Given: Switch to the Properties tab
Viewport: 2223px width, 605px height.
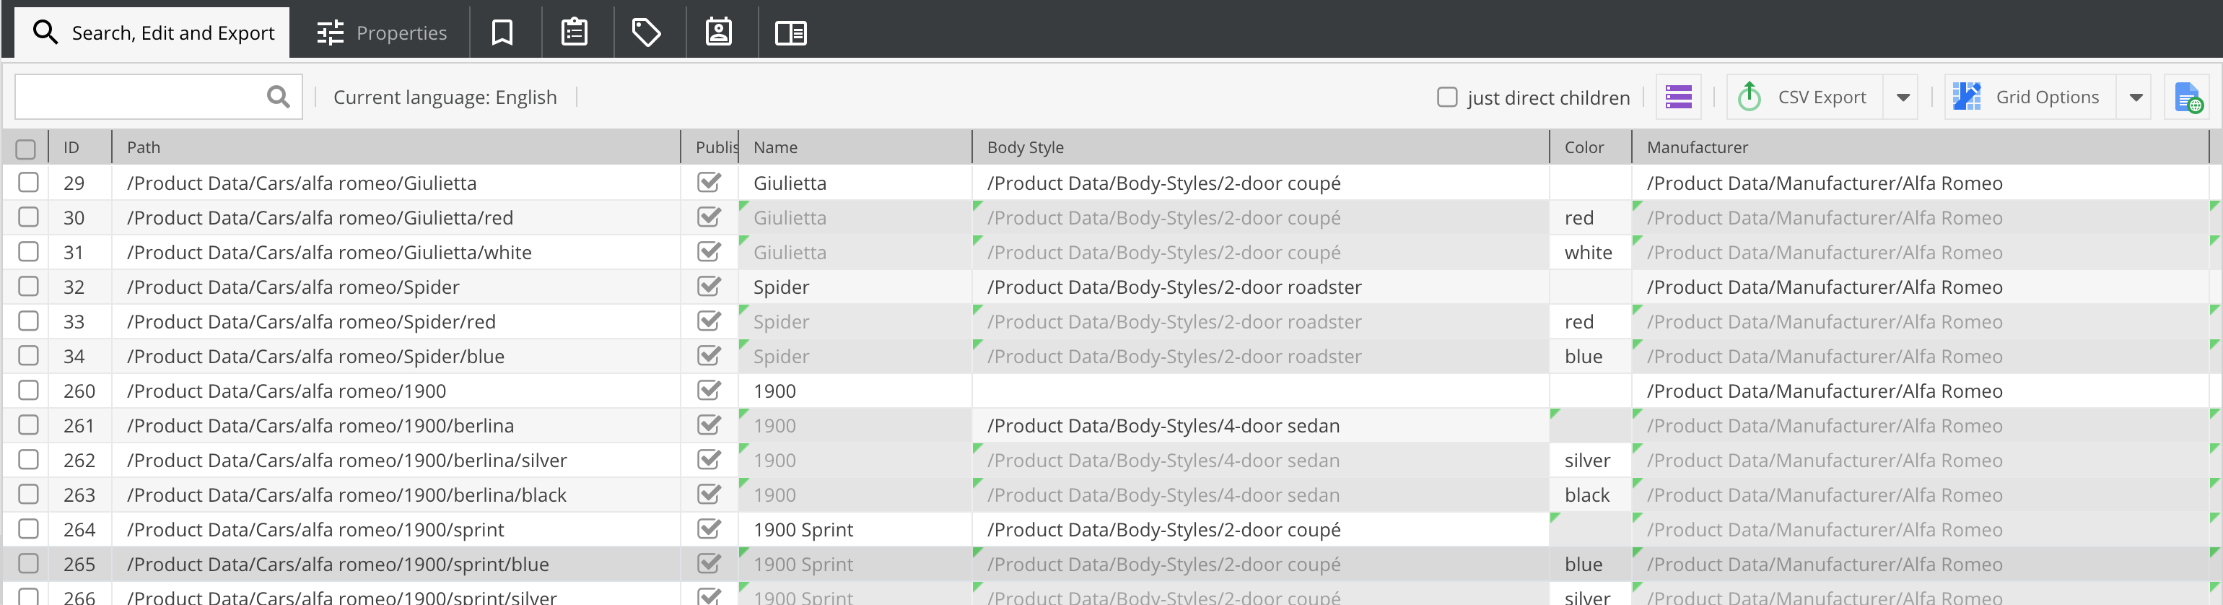Looking at the screenshot, I should [381, 32].
